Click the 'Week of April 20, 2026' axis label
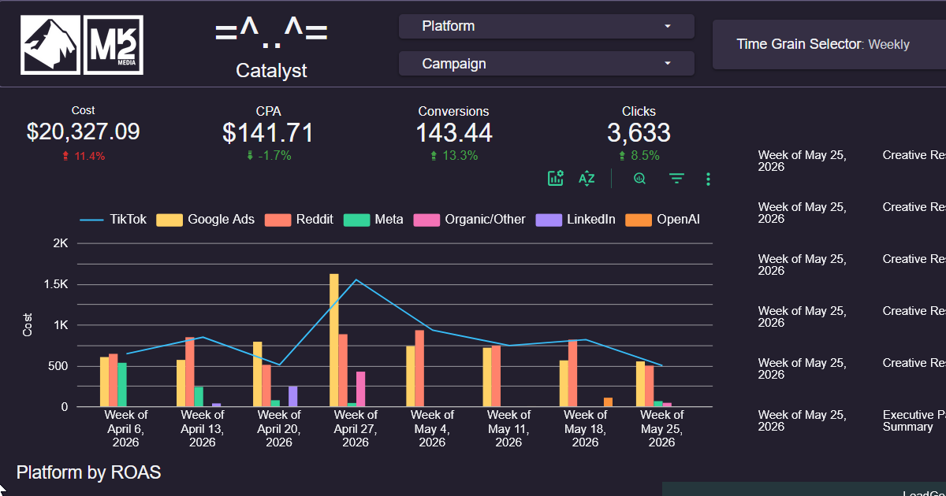Viewport: 946px width, 496px height. (279, 428)
